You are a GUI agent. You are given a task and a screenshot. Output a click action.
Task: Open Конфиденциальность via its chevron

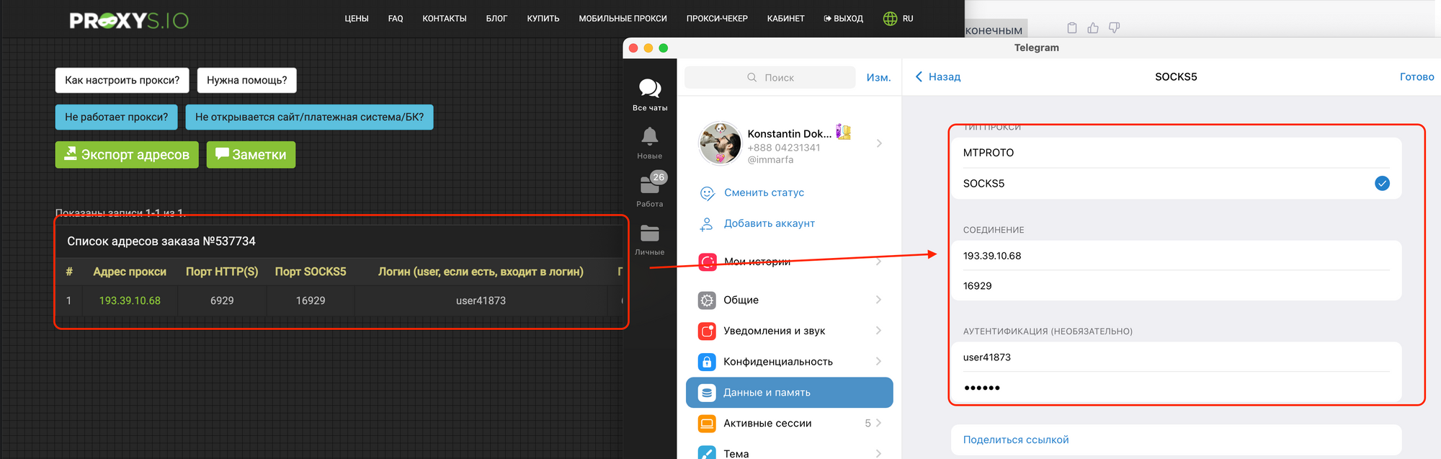878,362
